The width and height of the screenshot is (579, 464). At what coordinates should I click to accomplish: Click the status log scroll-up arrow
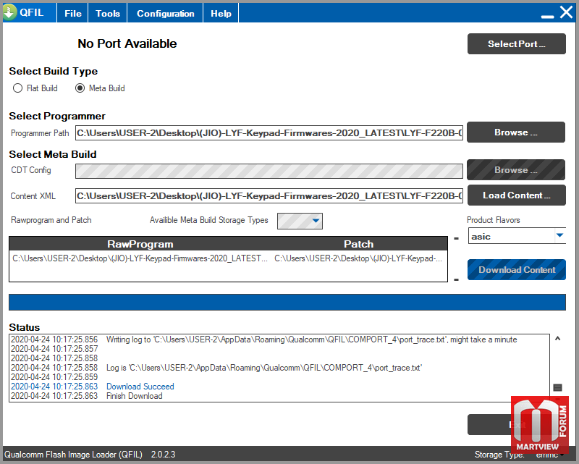557,338
